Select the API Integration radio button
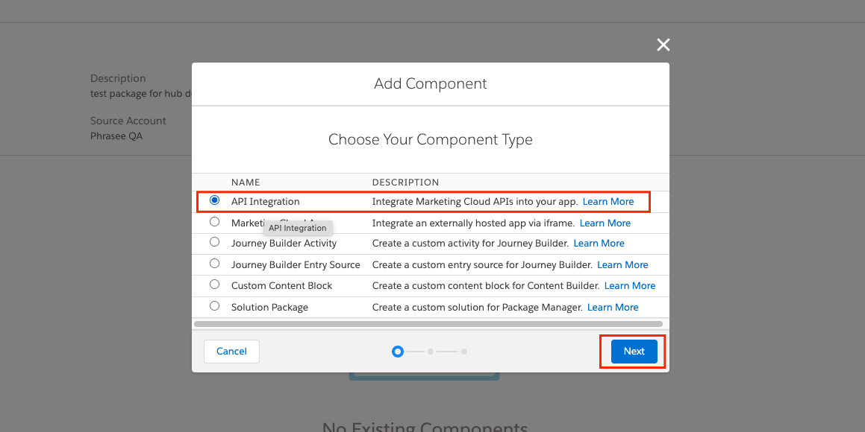 215,200
